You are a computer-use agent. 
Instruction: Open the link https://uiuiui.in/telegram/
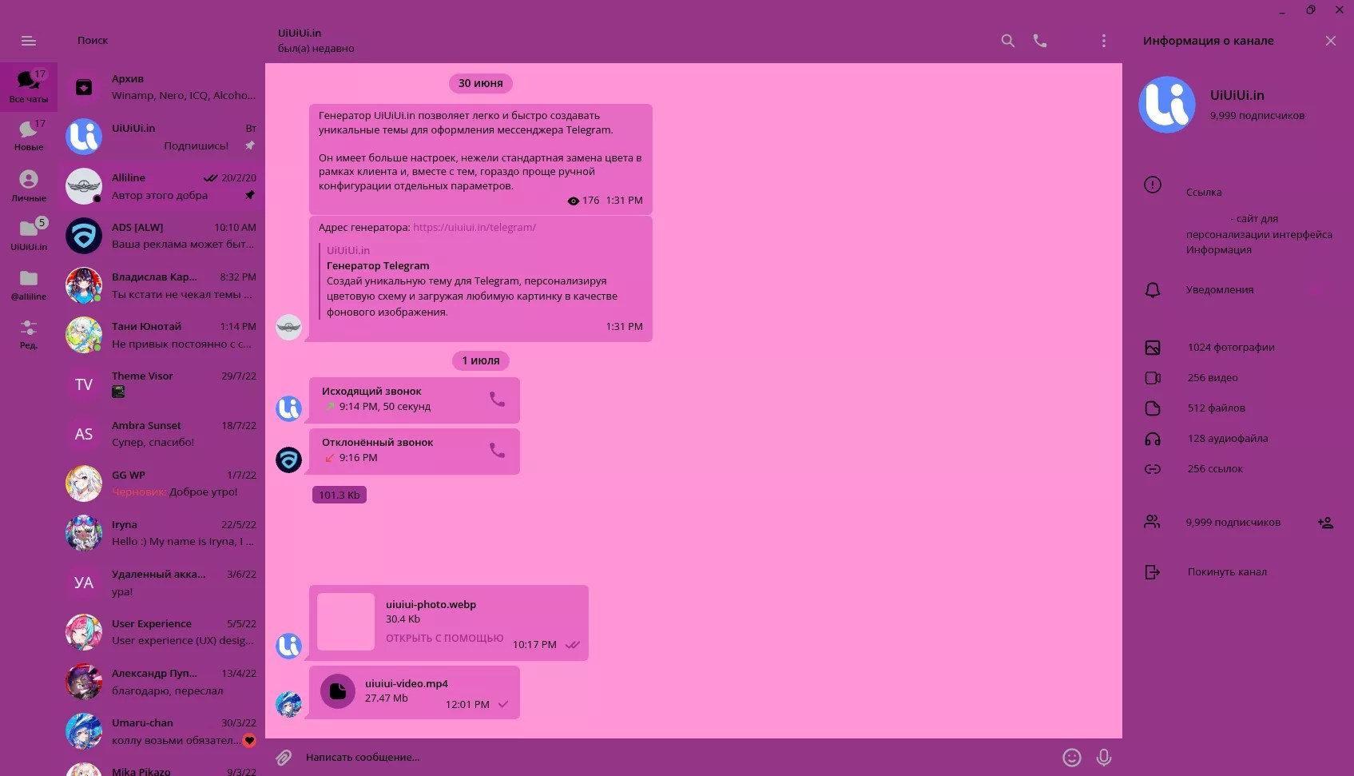474,227
